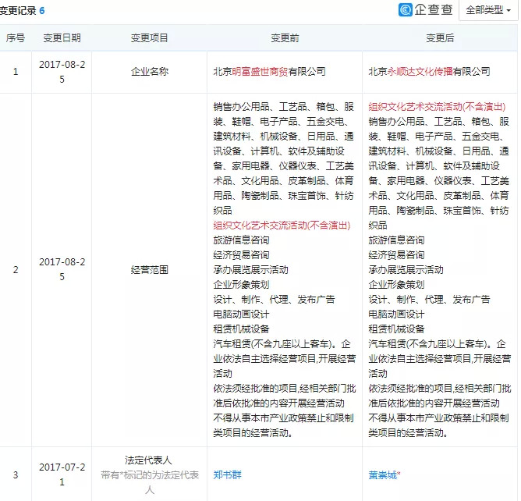Click the 经营范围 change item cell
The height and width of the screenshot is (501, 521).
[x=148, y=270]
